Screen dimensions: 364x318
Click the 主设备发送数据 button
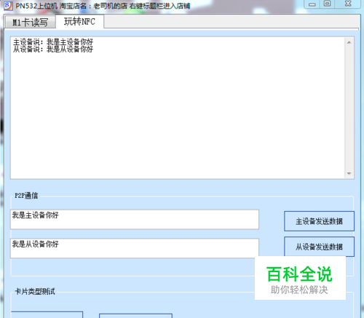pos(319,221)
